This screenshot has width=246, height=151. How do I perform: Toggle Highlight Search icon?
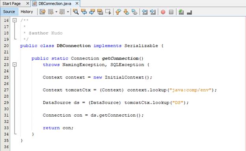tap(100, 12)
